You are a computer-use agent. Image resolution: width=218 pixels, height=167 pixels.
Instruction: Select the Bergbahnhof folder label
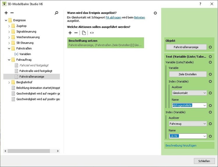coord(24,82)
